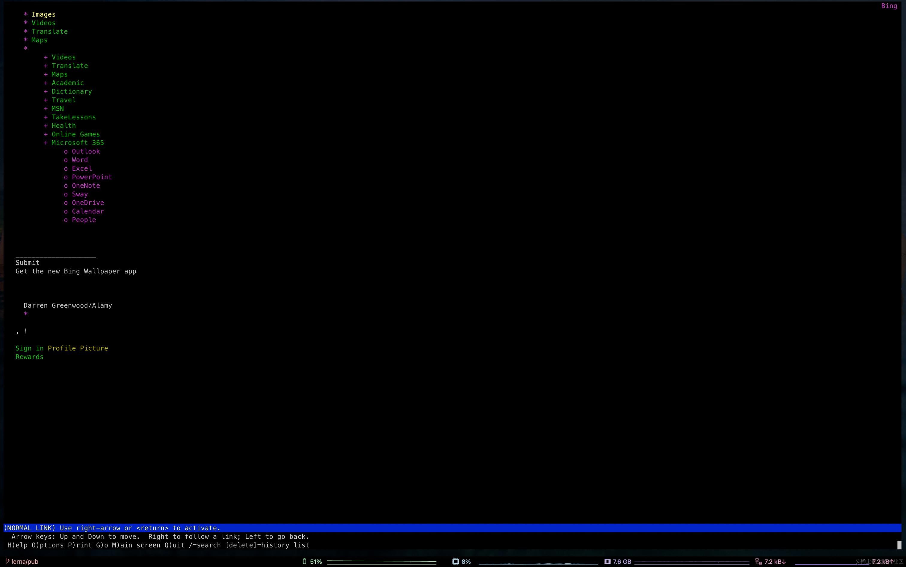Open the Rewards link
Viewport: 906px width, 567px height.
coord(29,357)
